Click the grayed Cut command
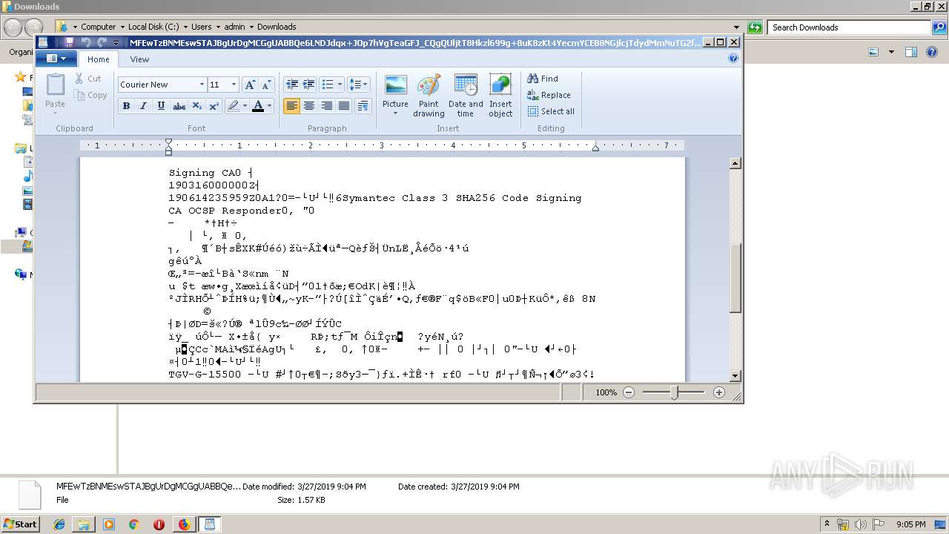 [x=87, y=79]
